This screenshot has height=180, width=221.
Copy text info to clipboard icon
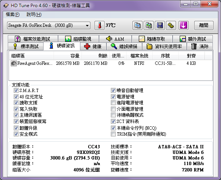tap(137, 25)
